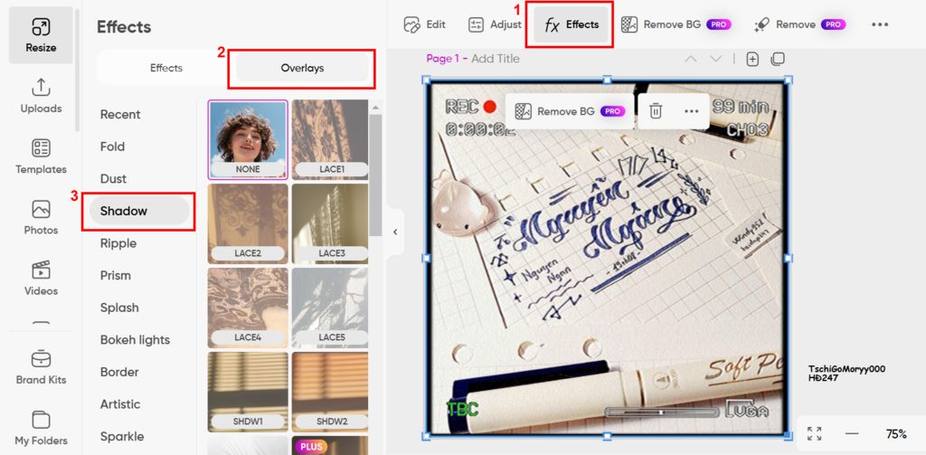Click Remove BG in top toolbar
Screen dimensions: 926x455
(x=676, y=24)
